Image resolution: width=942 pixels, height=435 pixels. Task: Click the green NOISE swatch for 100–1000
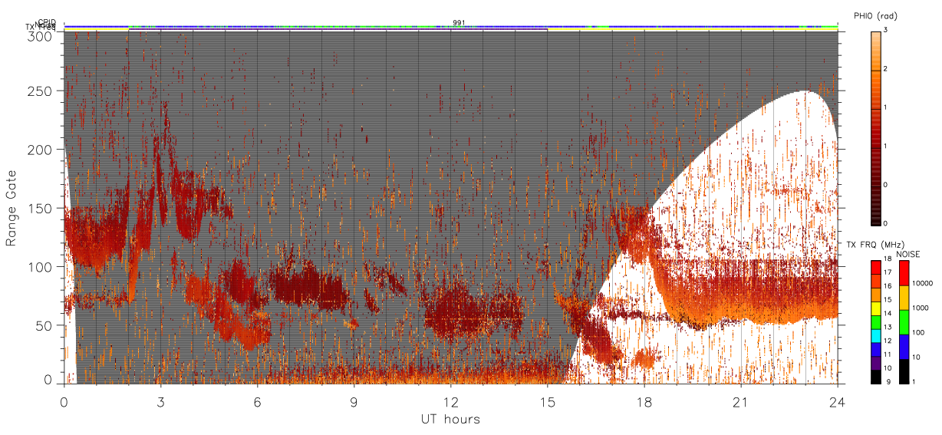coord(903,321)
